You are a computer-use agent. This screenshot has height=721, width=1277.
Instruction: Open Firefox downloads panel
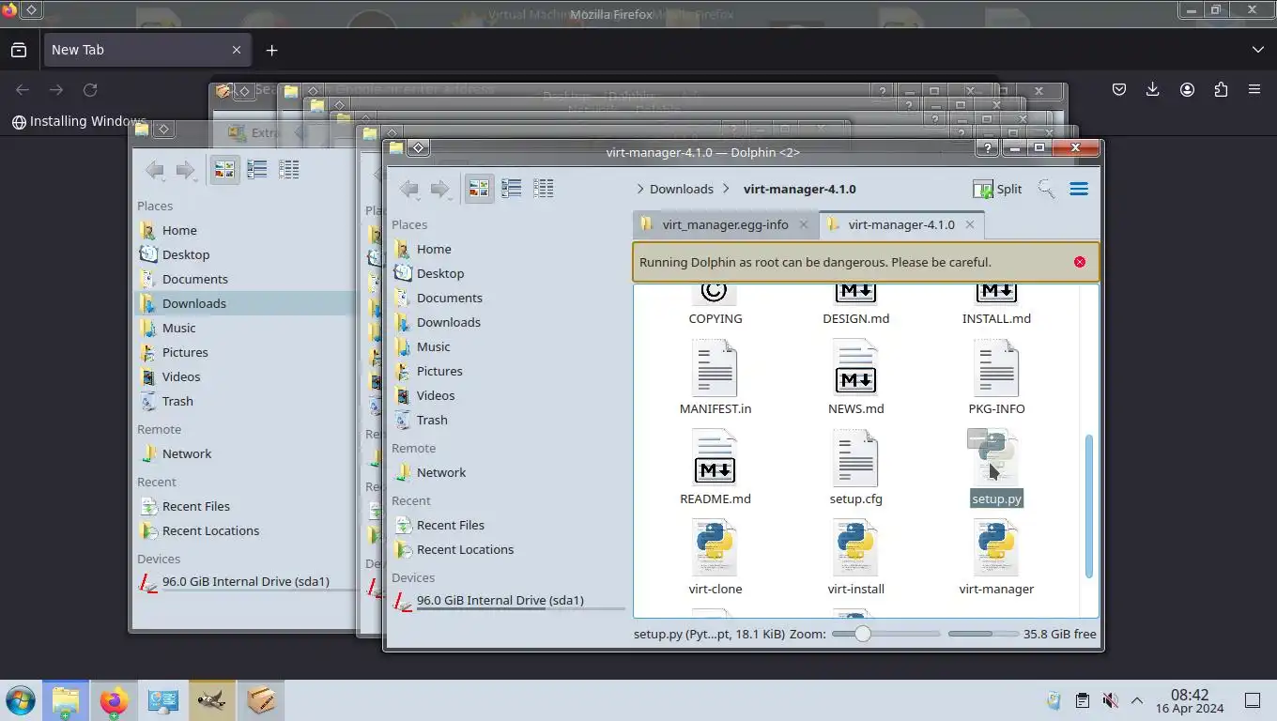click(1153, 90)
